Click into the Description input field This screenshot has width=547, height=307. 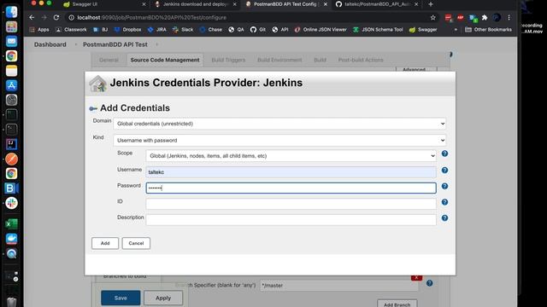[291, 220]
